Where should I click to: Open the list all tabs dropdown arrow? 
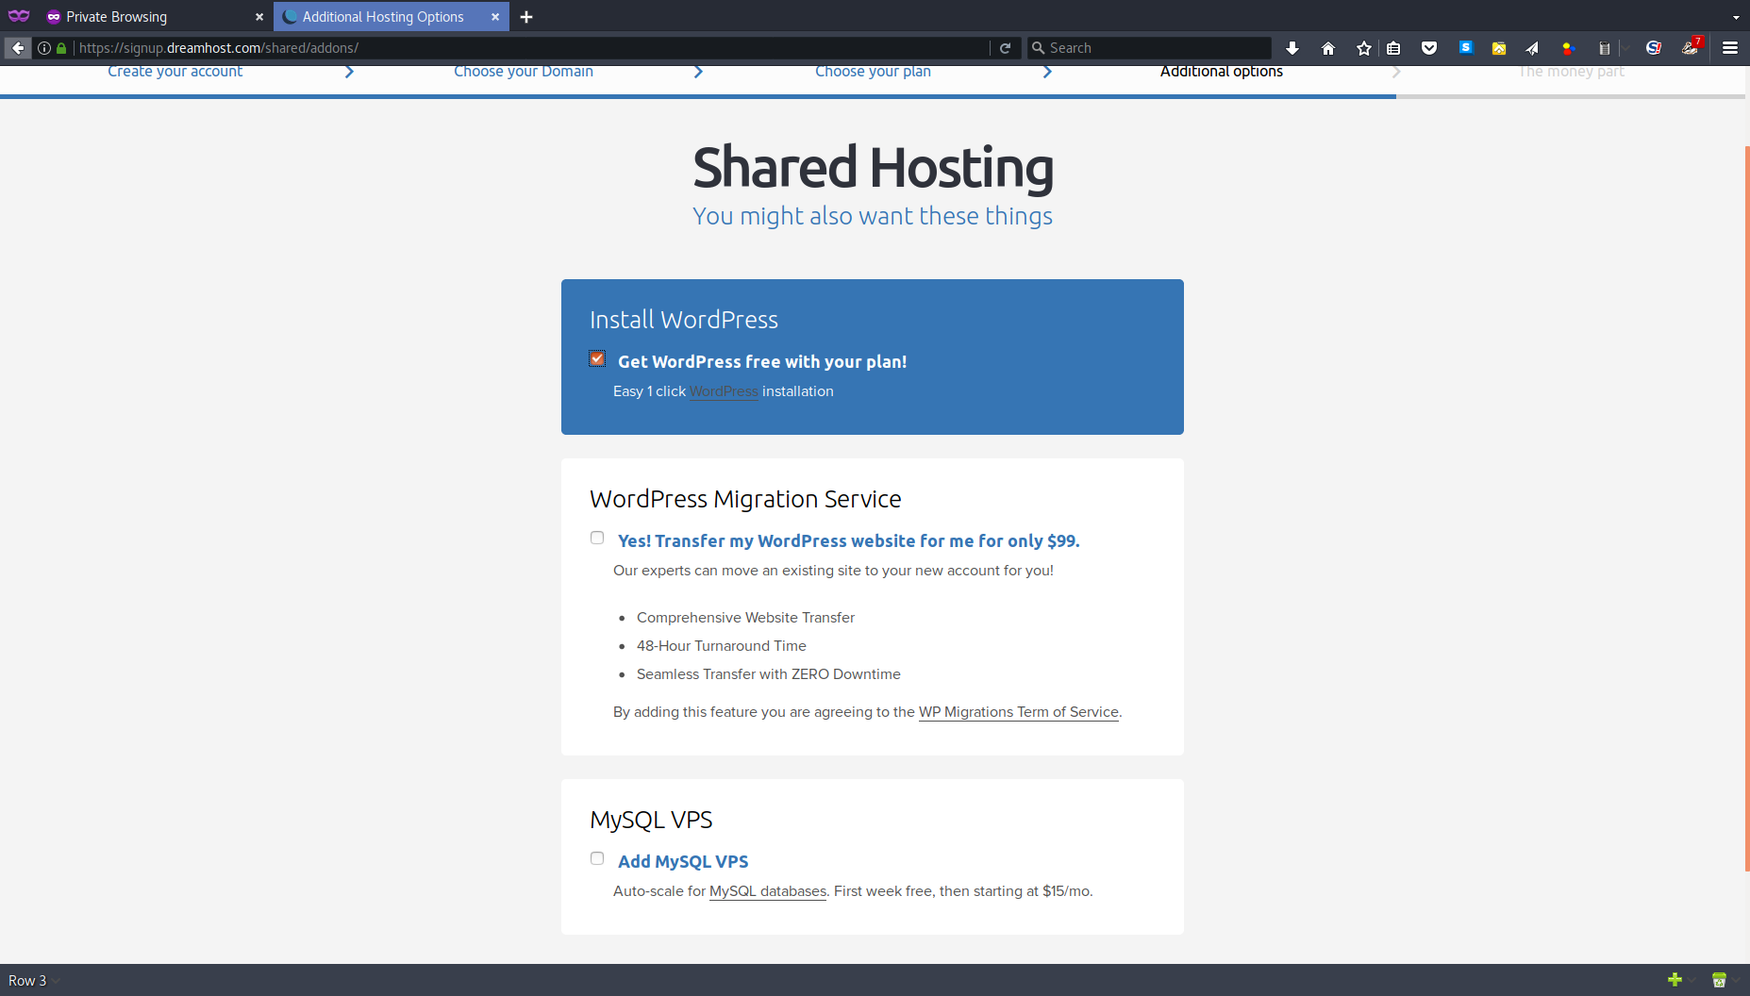(x=1736, y=17)
